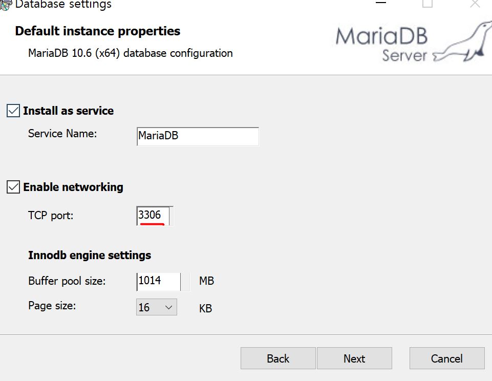
Task: Click the 'Buffer pool size:' label
Action: (x=67, y=281)
